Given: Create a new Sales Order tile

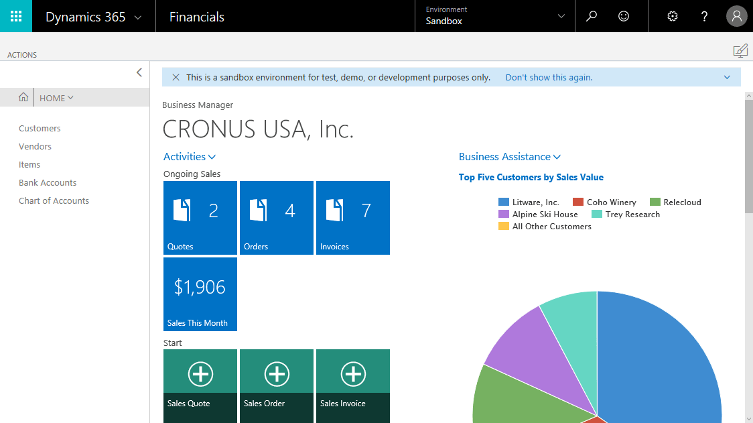Looking at the screenshot, I should [277, 385].
